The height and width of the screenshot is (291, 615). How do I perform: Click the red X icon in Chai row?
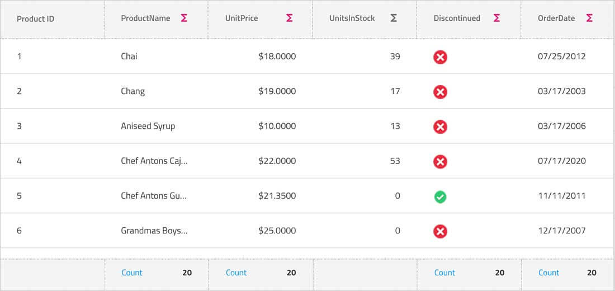point(440,57)
